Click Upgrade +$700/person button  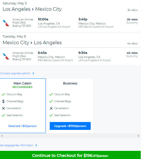pyautogui.click(x=70, y=126)
